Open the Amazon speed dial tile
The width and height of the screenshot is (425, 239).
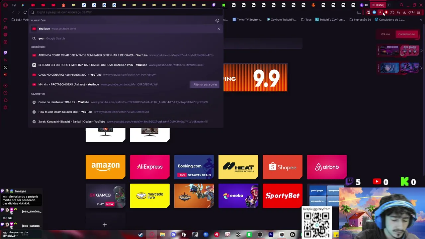pos(106,167)
